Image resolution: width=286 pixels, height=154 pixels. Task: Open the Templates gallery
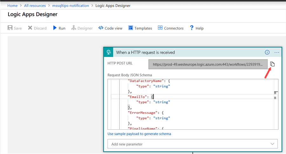click(x=140, y=28)
